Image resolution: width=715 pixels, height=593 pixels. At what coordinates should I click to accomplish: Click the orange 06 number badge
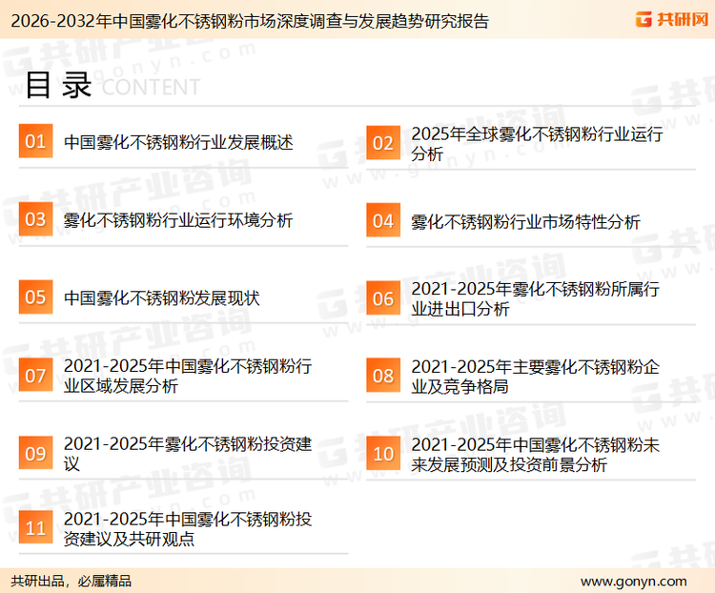[x=383, y=298]
